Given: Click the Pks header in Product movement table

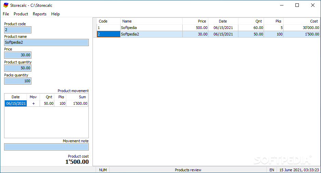Looking at the screenshot, I should [60, 97].
